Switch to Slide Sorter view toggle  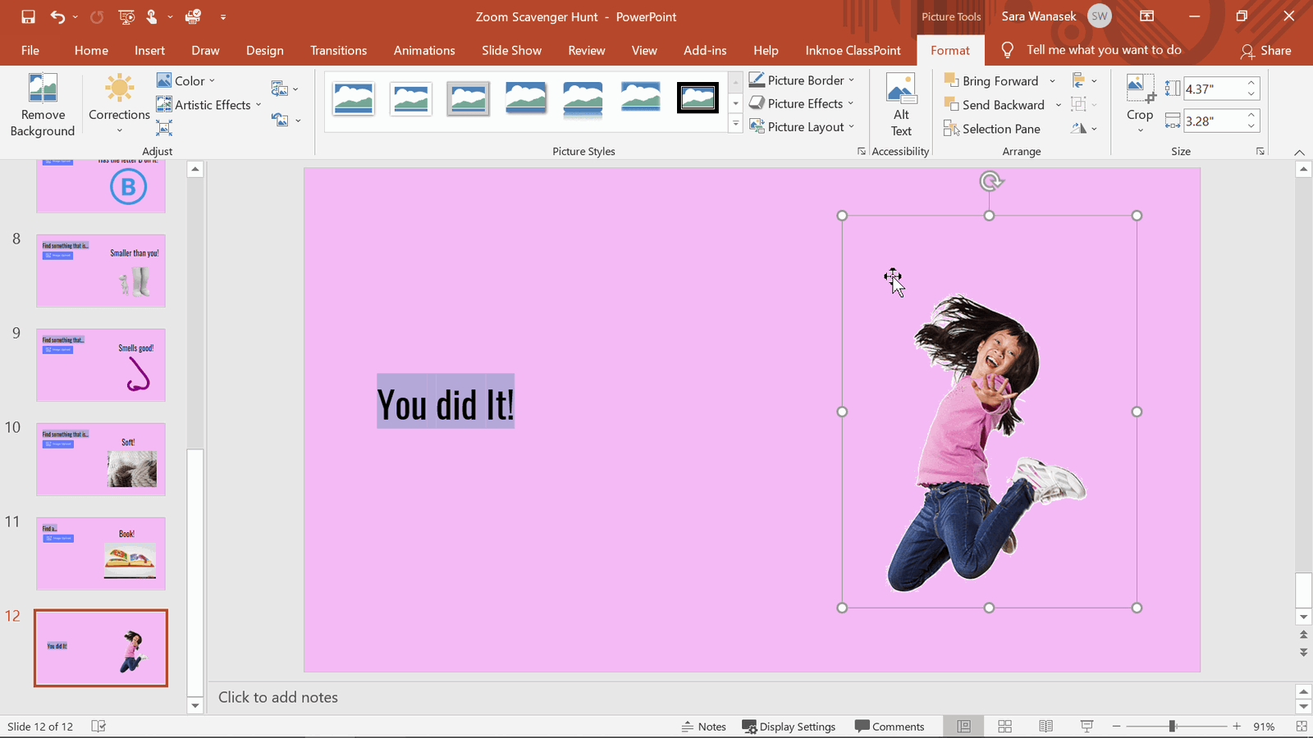click(1004, 726)
